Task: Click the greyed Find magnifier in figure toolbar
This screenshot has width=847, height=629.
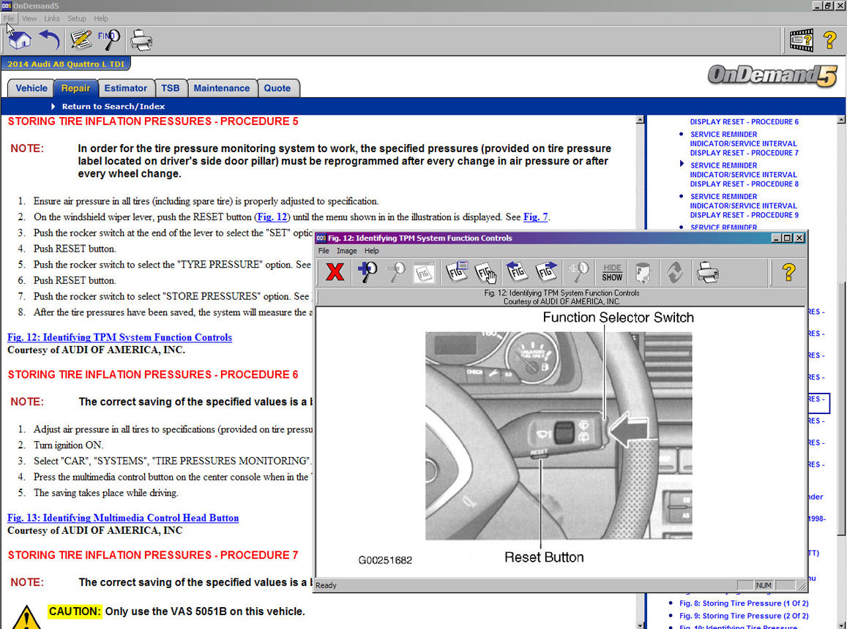Action: click(578, 272)
